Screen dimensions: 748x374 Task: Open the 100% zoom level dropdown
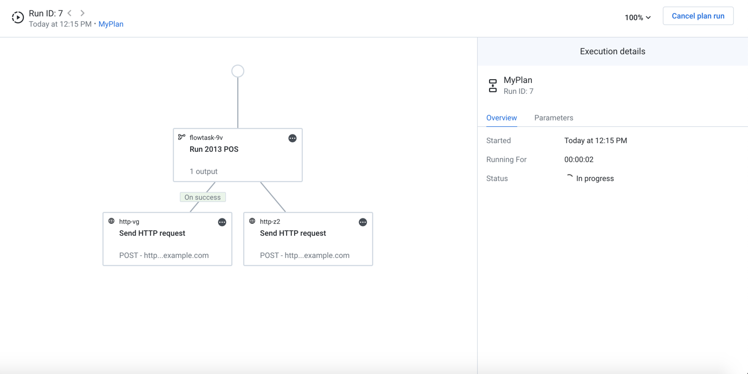tap(637, 17)
